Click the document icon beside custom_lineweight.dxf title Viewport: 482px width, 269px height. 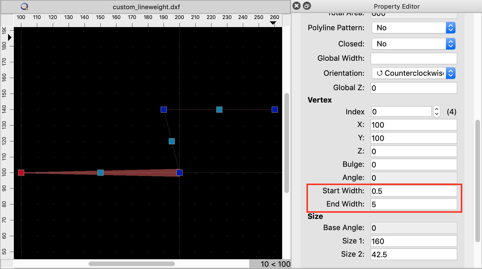click(25, 6)
